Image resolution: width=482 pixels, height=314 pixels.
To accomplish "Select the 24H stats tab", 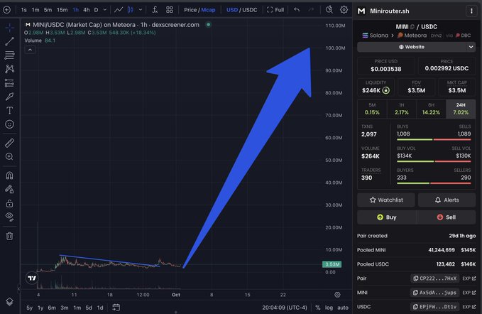I will (x=461, y=109).
